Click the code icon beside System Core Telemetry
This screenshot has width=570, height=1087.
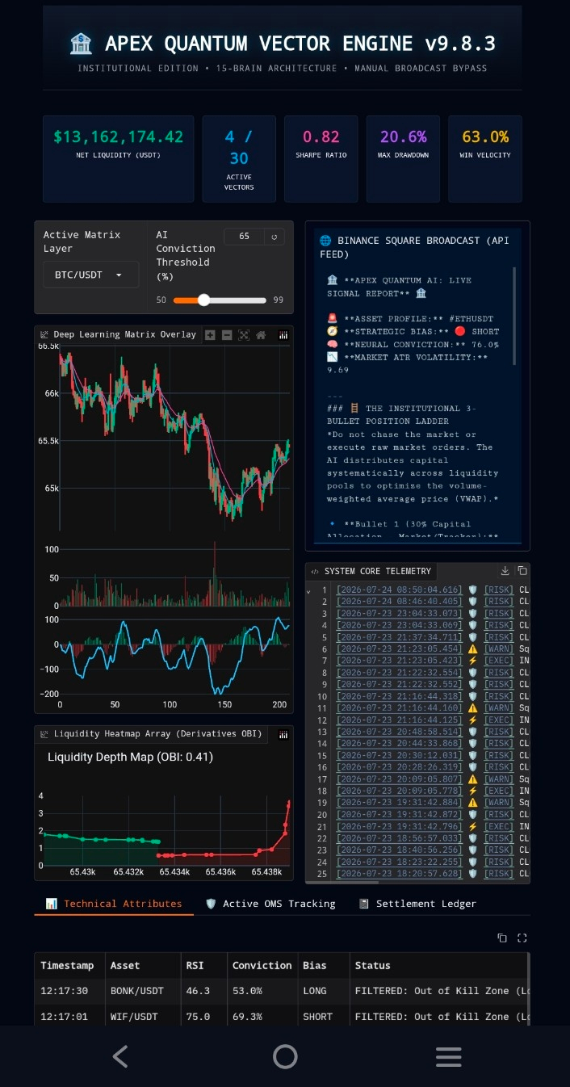point(315,571)
